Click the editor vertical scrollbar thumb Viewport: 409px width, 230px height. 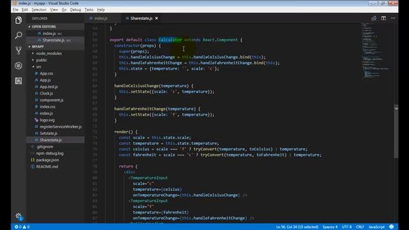[396, 131]
